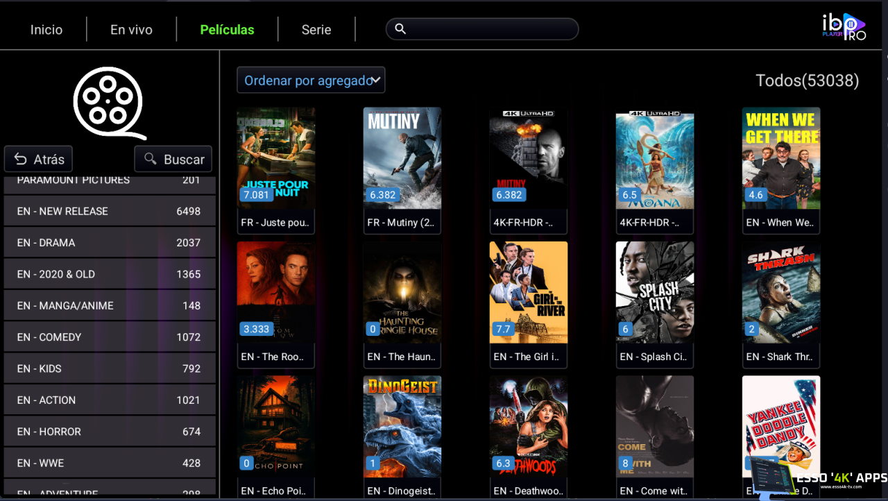Click the film reel movies icon
The width and height of the screenshot is (888, 501).
click(x=109, y=103)
